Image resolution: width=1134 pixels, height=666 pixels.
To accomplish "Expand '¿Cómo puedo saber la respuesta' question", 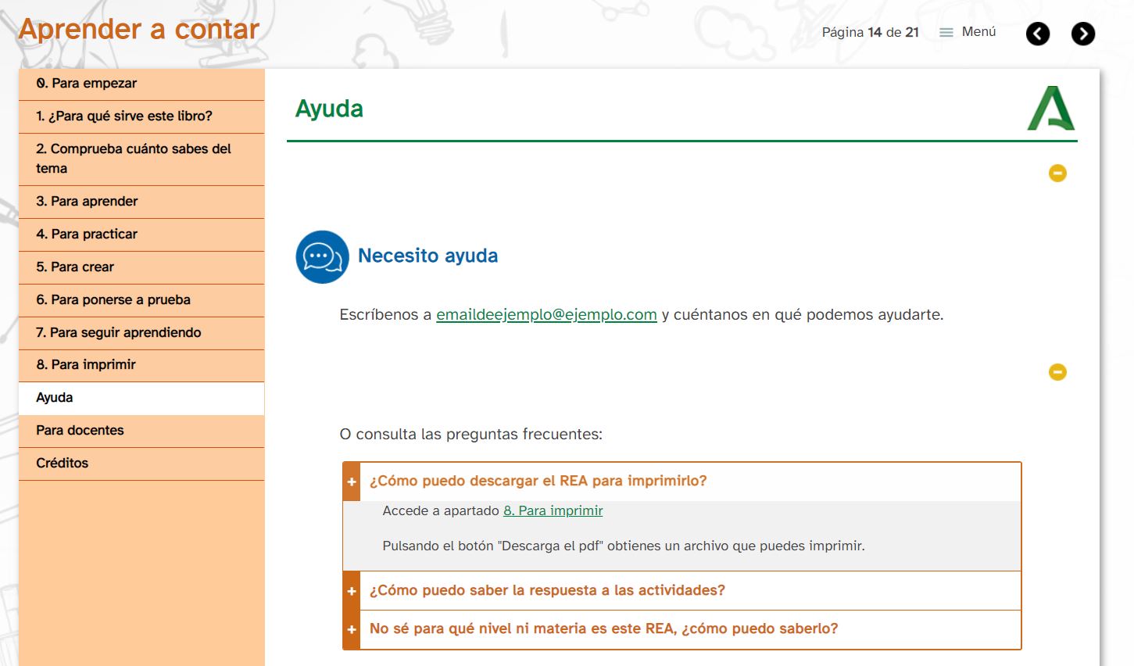I will 547,590.
